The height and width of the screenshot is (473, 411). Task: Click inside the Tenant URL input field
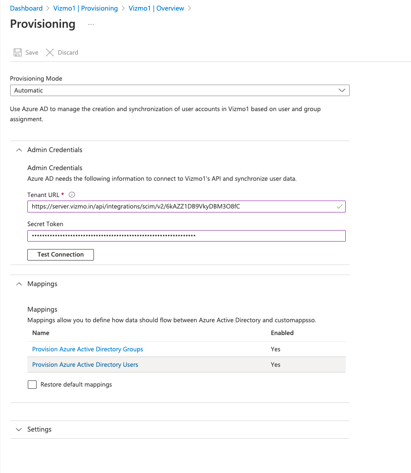(176, 206)
